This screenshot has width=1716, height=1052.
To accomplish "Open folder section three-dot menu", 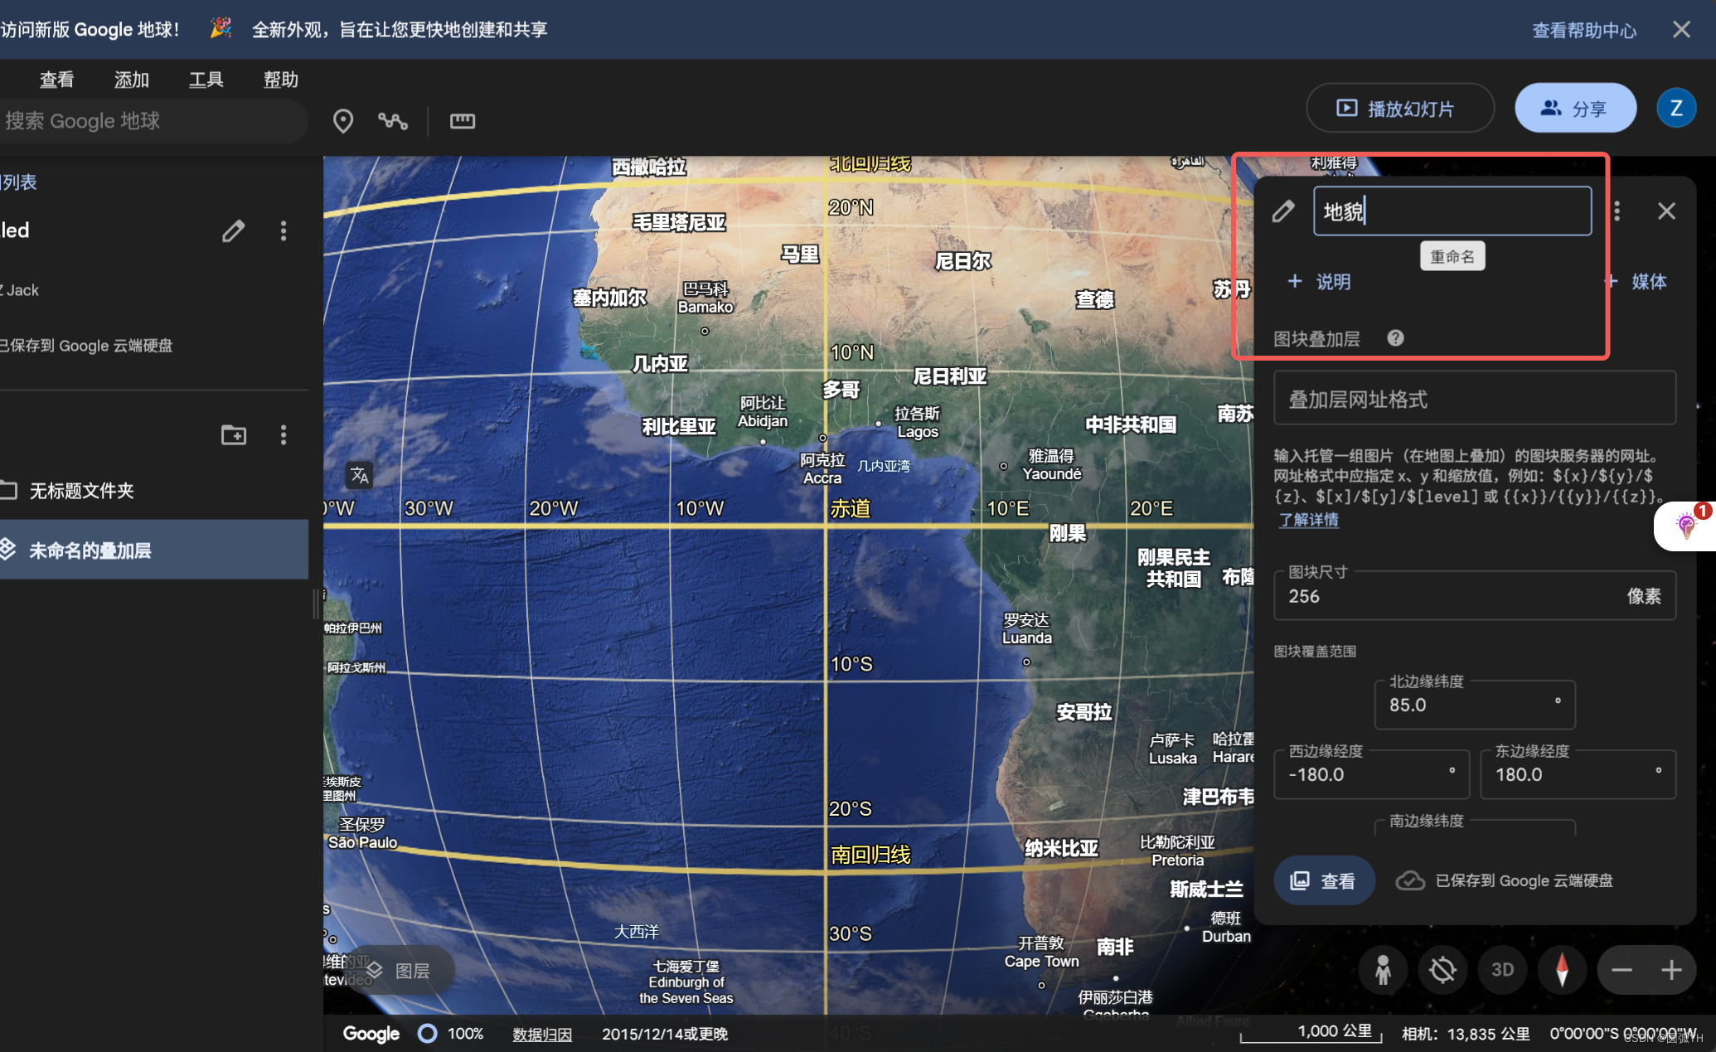I will click(x=284, y=435).
